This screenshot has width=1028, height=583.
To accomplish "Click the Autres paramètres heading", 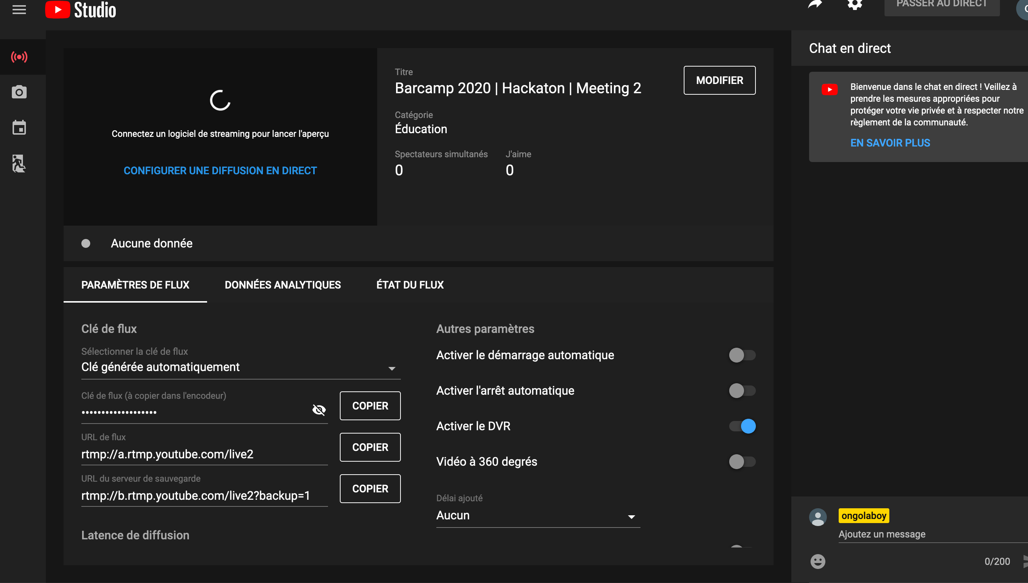I will click(485, 329).
